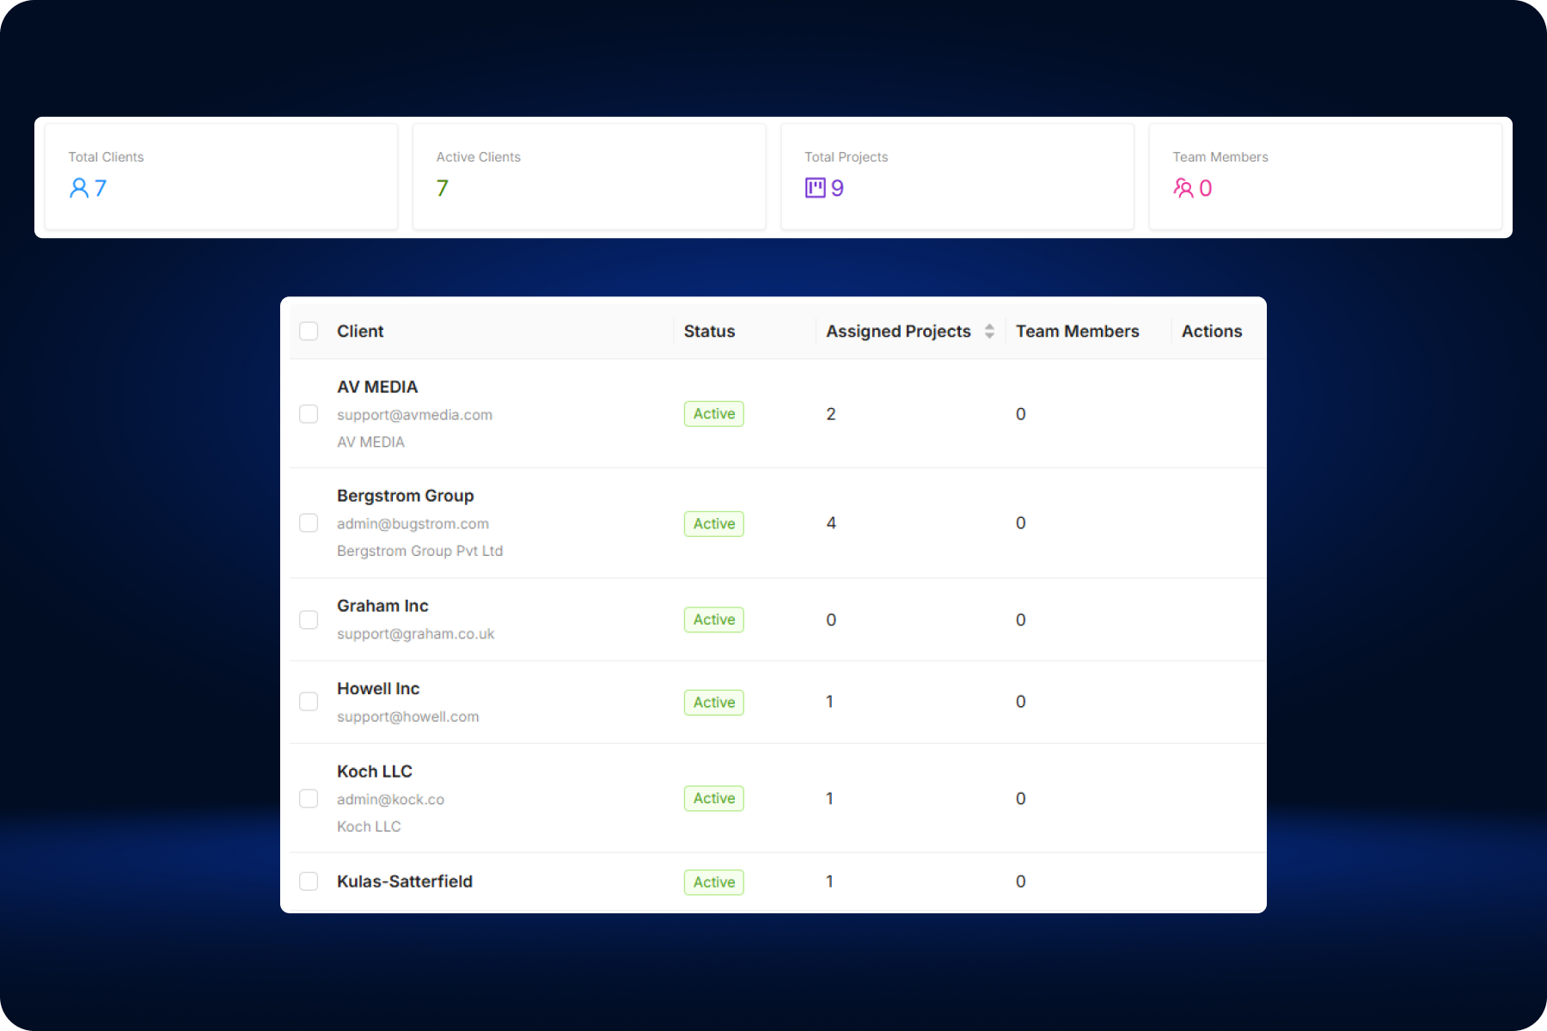Click the Active badge for AV MEDIA
This screenshot has width=1547, height=1031.
click(x=713, y=413)
